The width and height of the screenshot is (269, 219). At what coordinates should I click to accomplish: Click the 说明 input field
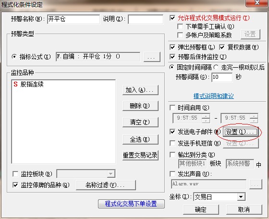[x=146, y=19]
